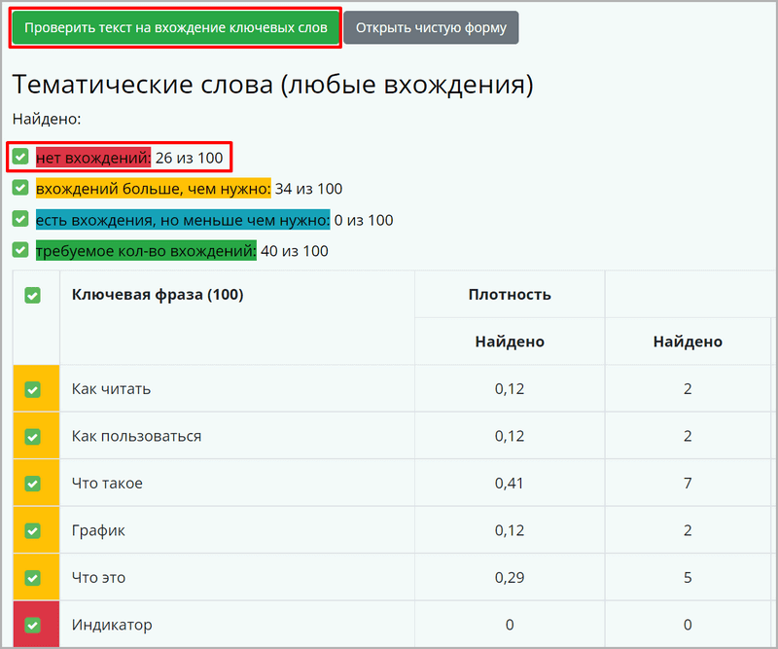778x649 pixels.
Task: Uncheck the "Что это" row checkbox
Action: click(x=33, y=578)
